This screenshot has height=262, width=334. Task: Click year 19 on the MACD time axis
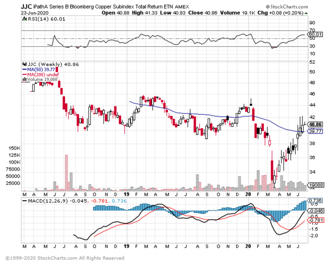tap(127, 246)
